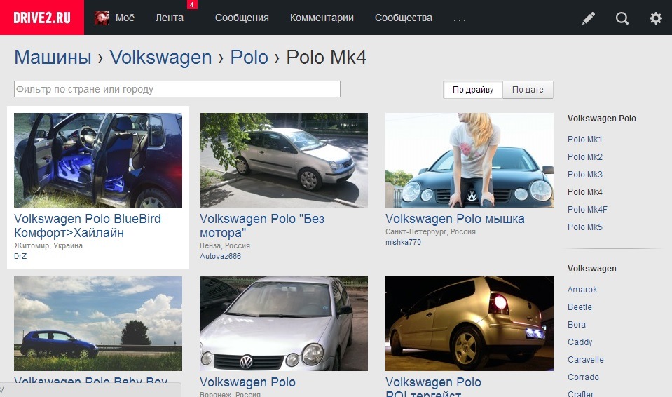Screen dimensions: 672x397
Task: Open Сообщения in the top bar
Action: tap(242, 18)
